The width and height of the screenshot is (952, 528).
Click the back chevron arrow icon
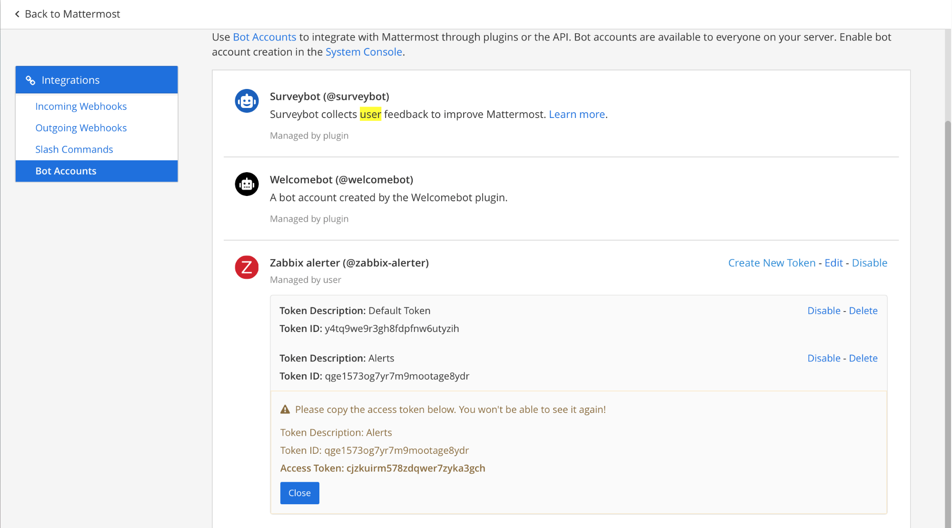pos(17,14)
